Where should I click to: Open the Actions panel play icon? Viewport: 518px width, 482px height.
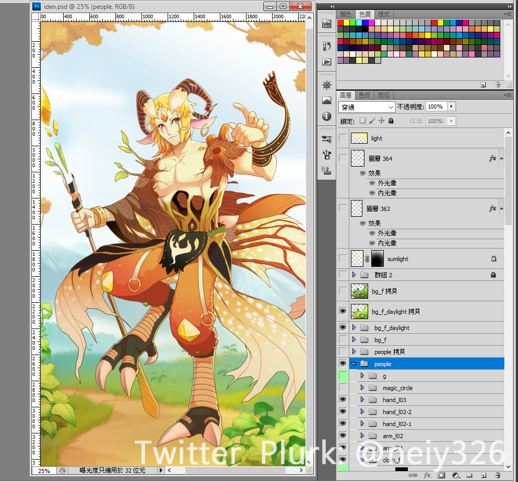click(327, 62)
